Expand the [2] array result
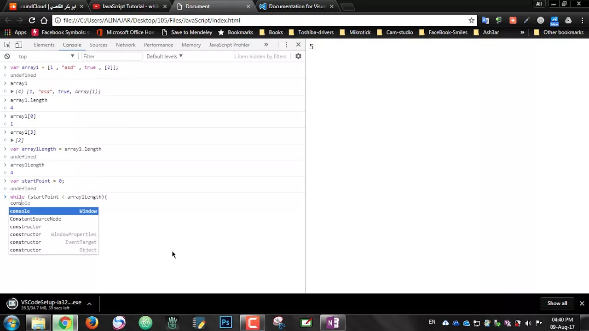This screenshot has width=589, height=331. coord(12,140)
